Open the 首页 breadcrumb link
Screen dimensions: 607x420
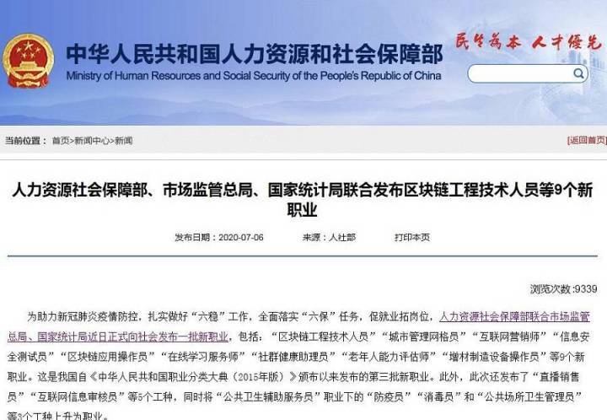click(x=60, y=141)
